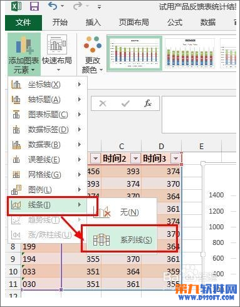Open Quick Access Toolbar customize arrow
Image resolution: width=240 pixels, height=307 pixels.
100,7
